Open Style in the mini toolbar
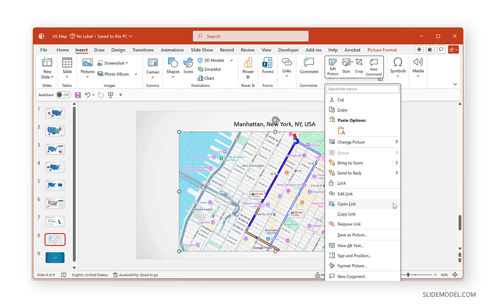Viewport: 496px width, 307px height. [346, 66]
